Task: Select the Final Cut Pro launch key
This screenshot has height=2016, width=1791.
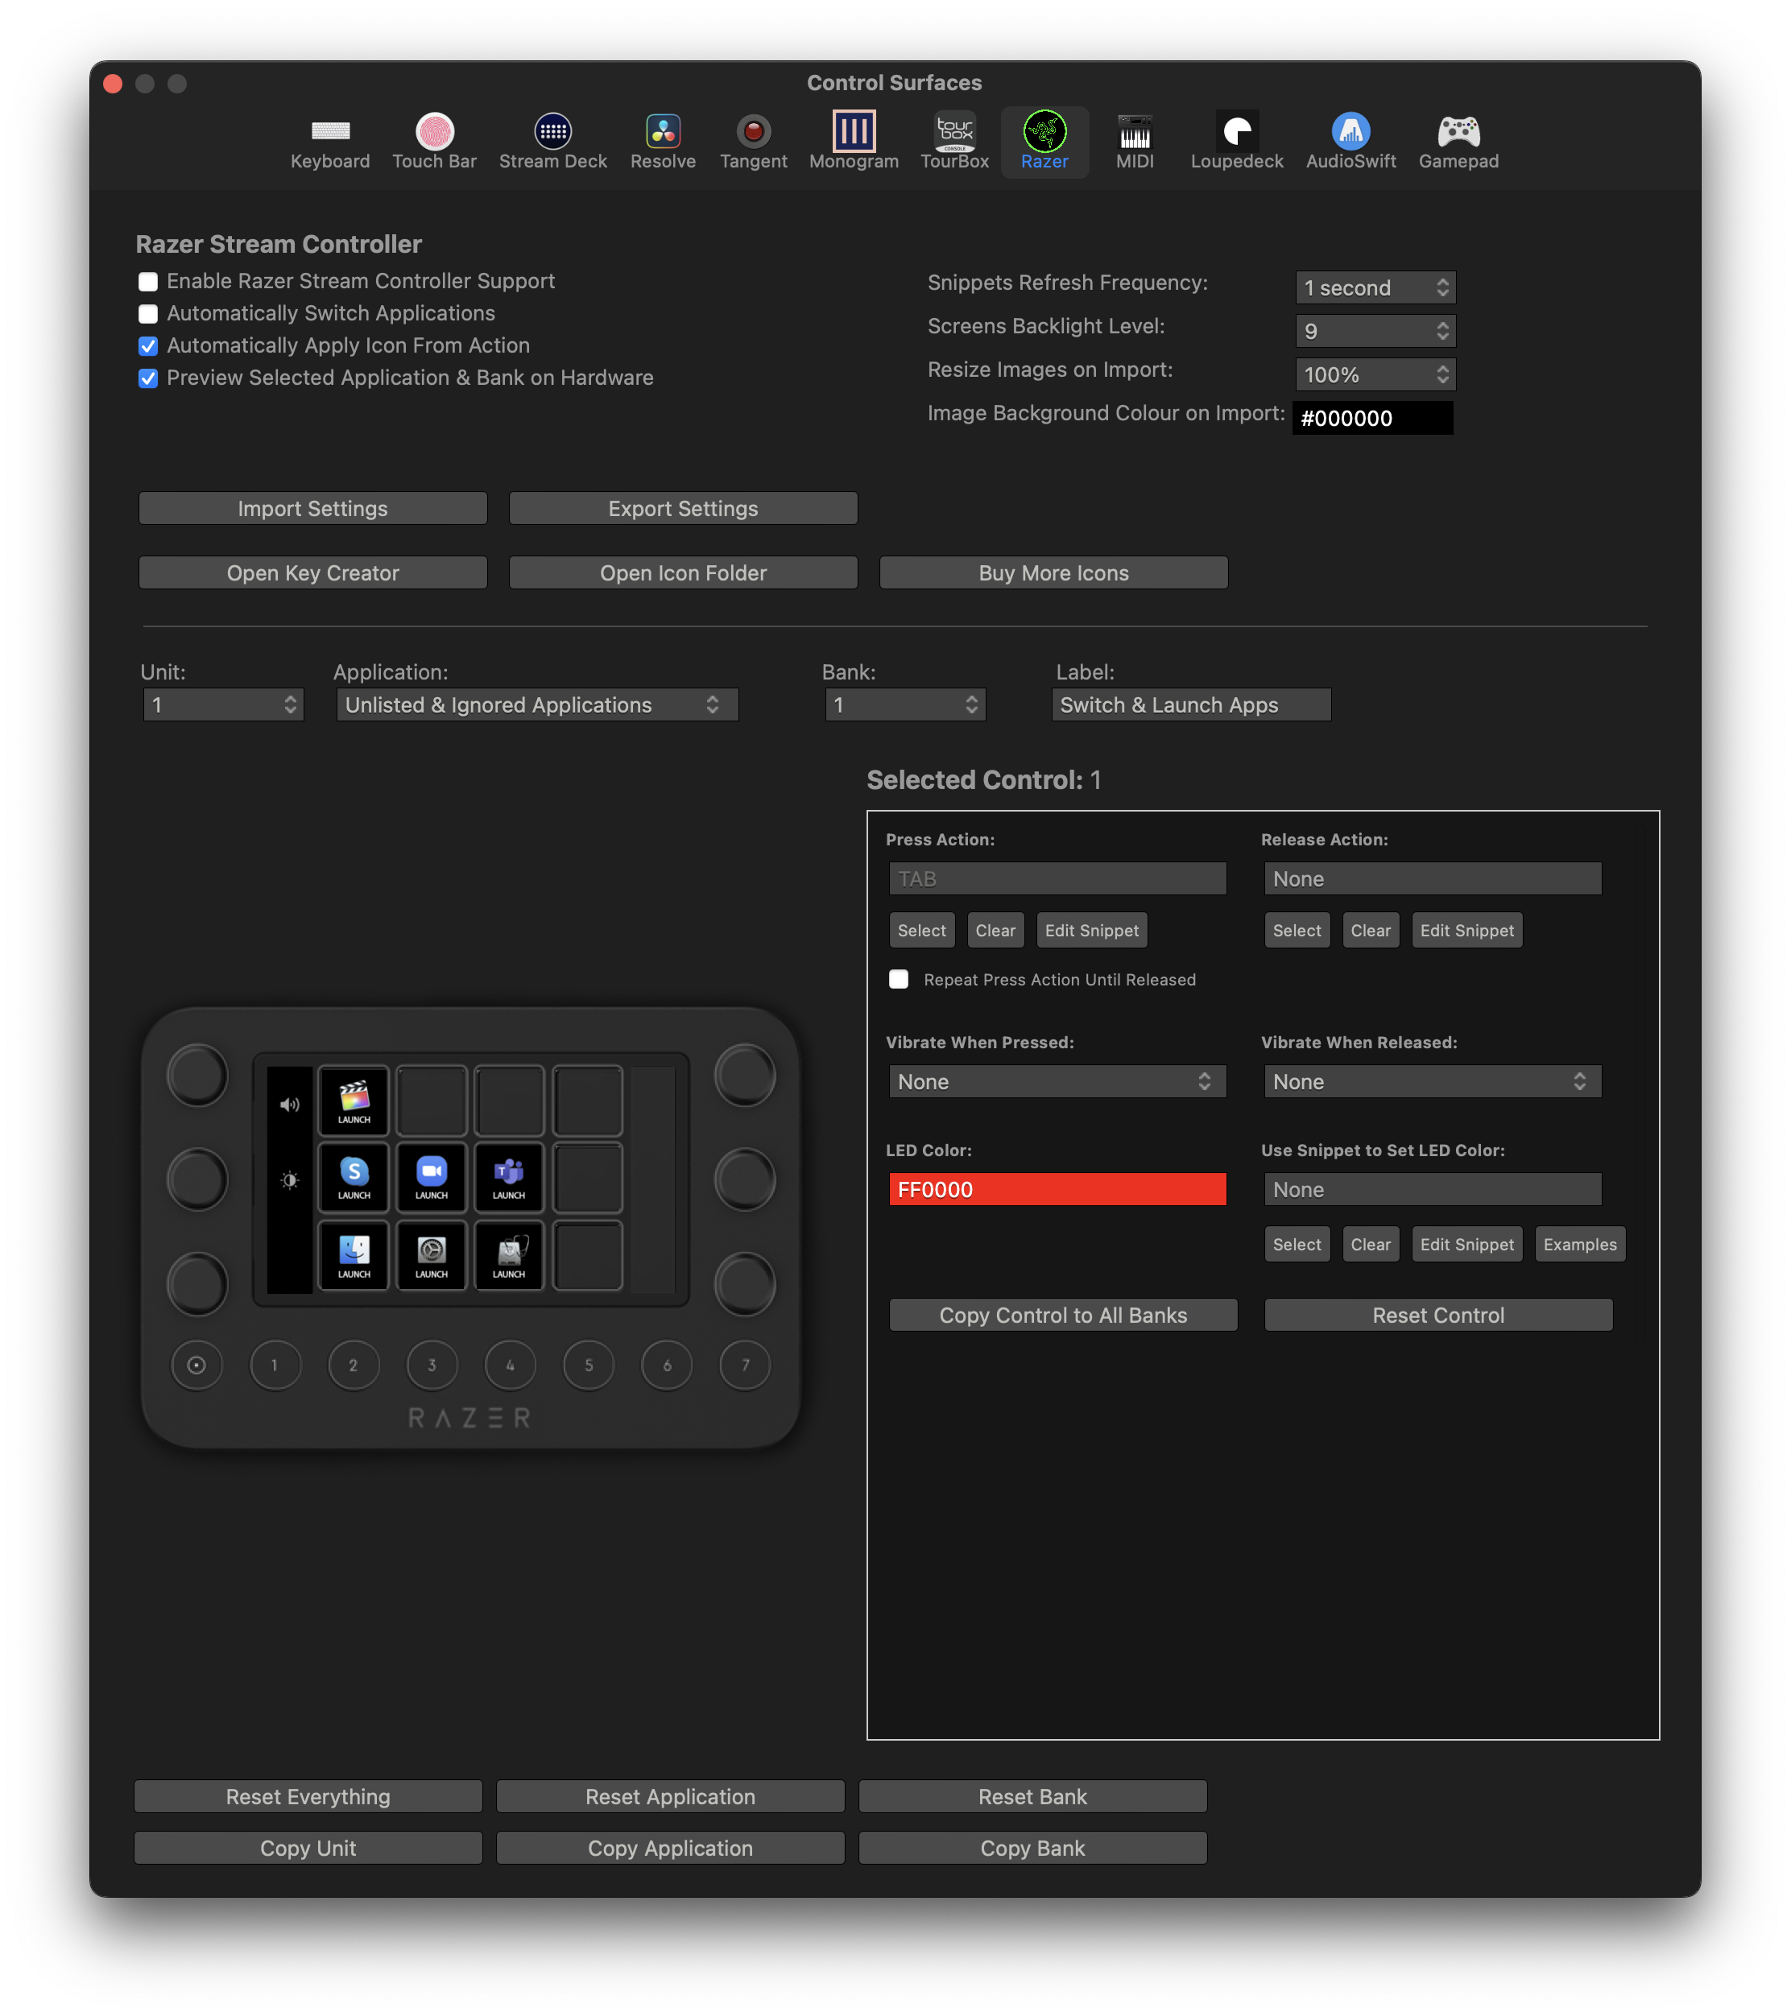Action: pyautogui.click(x=354, y=1101)
